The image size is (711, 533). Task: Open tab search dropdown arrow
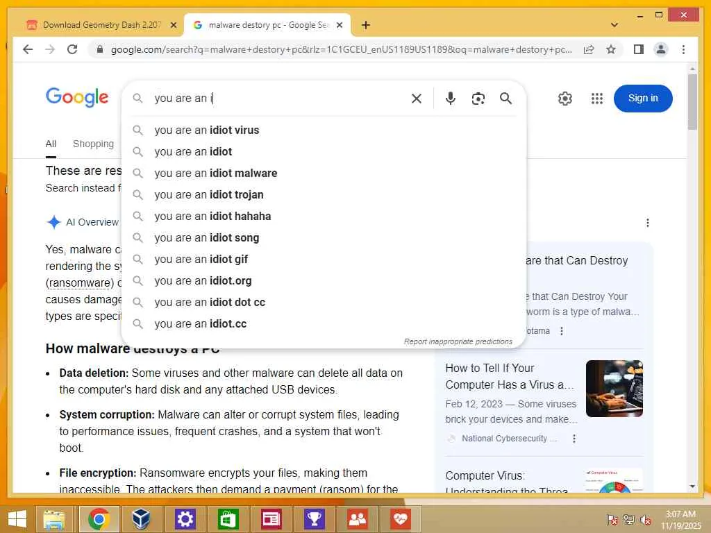tap(614, 25)
